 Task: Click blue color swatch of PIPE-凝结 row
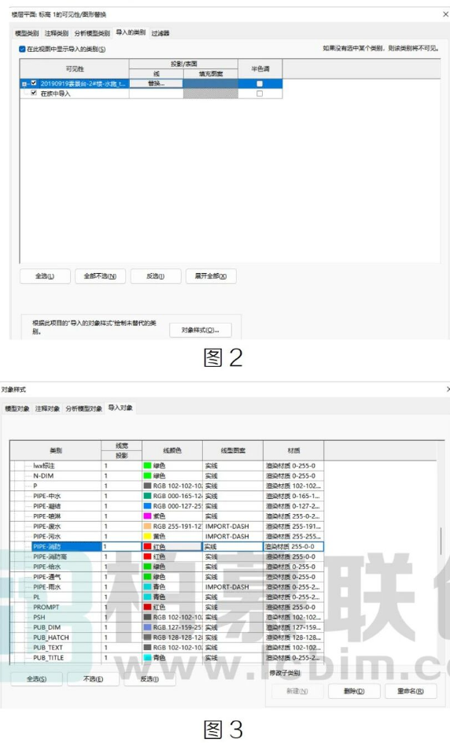coord(147,506)
